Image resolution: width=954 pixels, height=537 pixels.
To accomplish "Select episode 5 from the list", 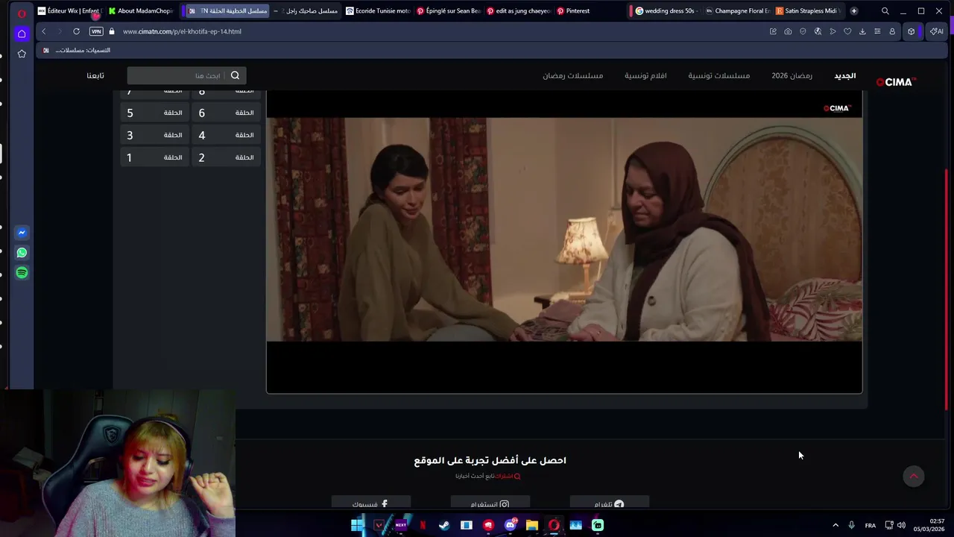I will (x=154, y=113).
